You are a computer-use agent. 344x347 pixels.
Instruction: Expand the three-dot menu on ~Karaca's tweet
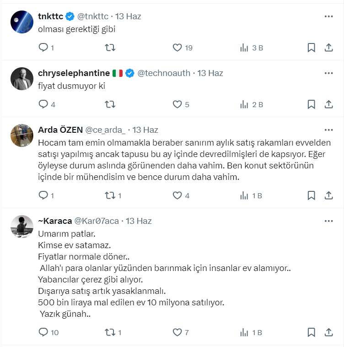click(x=328, y=221)
